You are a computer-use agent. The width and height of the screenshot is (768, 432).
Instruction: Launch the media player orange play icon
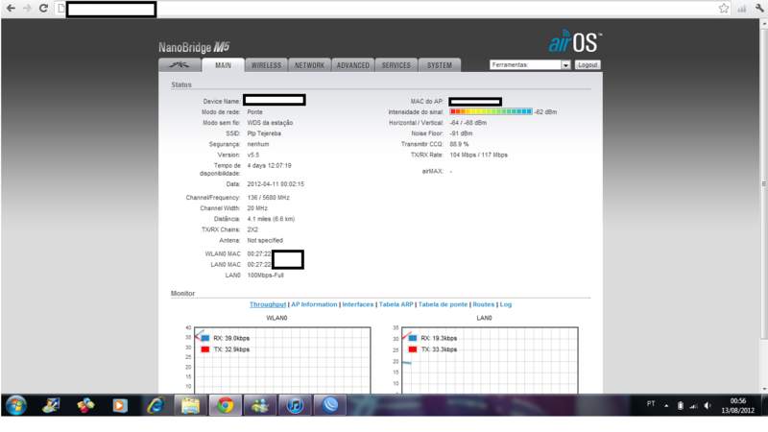(x=119, y=405)
